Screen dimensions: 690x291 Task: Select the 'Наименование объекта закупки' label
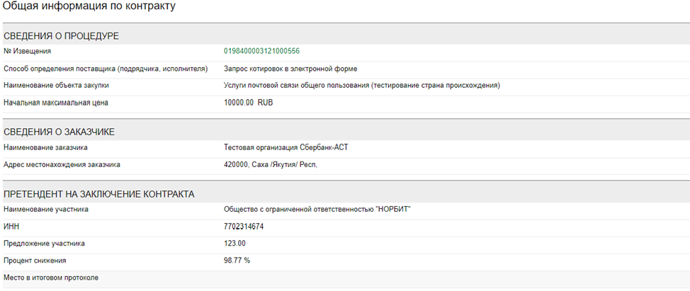tap(57, 86)
